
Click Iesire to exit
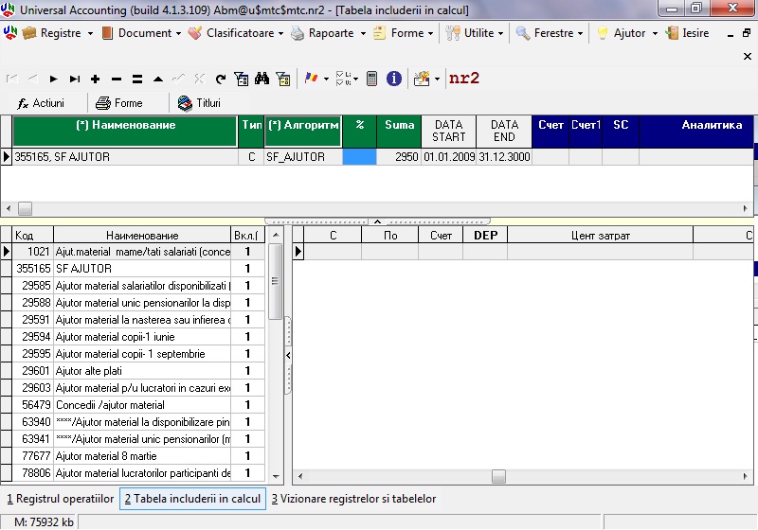pyautogui.click(x=687, y=33)
